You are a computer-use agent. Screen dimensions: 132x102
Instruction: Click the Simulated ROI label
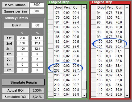point(15,97)
